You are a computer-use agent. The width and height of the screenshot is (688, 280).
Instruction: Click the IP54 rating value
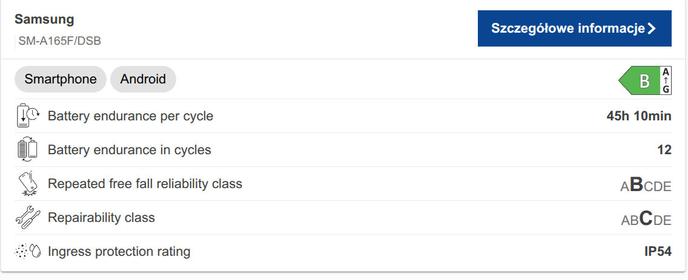pyautogui.click(x=658, y=251)
